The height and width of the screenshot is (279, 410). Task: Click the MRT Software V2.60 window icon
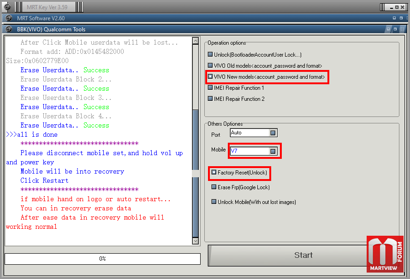[9, 18]
